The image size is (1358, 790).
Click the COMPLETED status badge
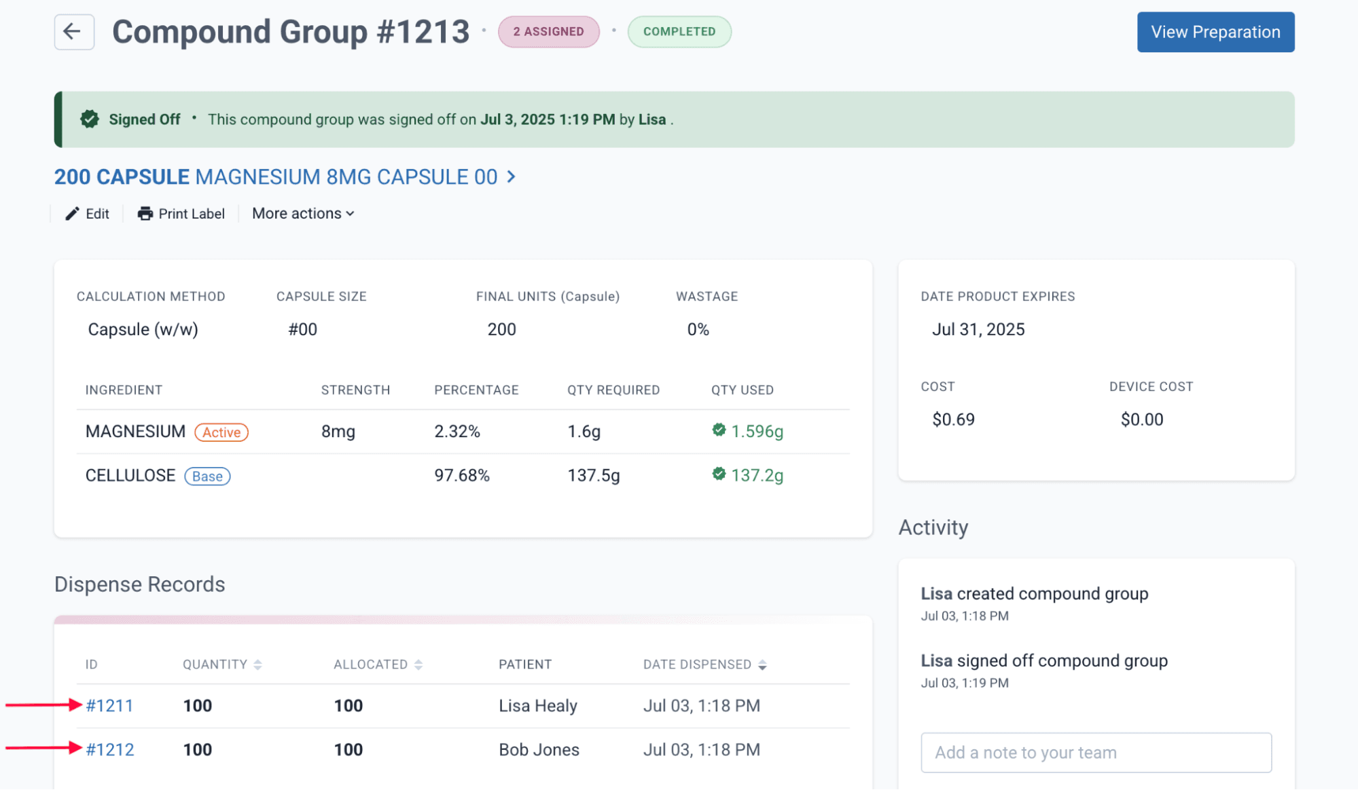coord(679,32)
